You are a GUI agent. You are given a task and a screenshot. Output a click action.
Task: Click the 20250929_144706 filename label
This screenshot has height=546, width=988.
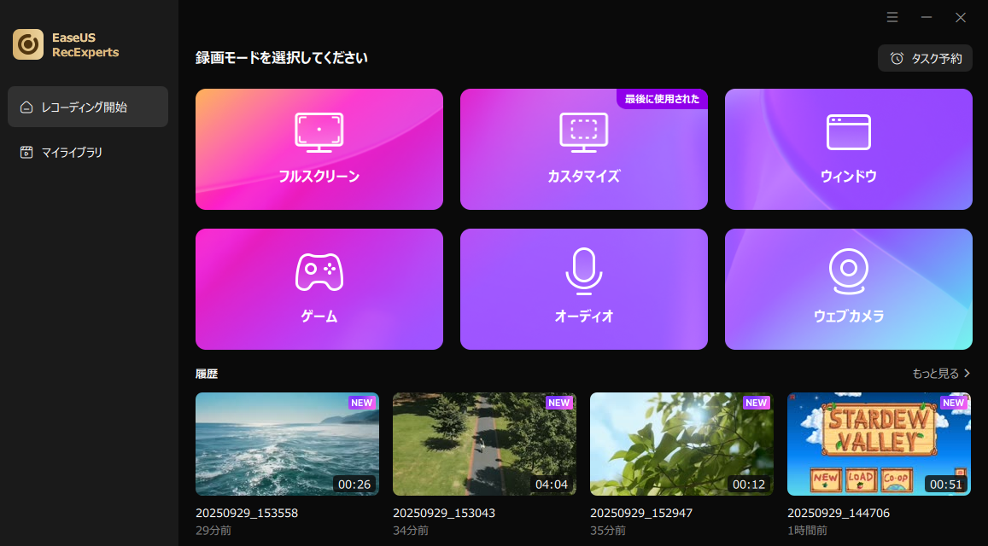(838, 513)
